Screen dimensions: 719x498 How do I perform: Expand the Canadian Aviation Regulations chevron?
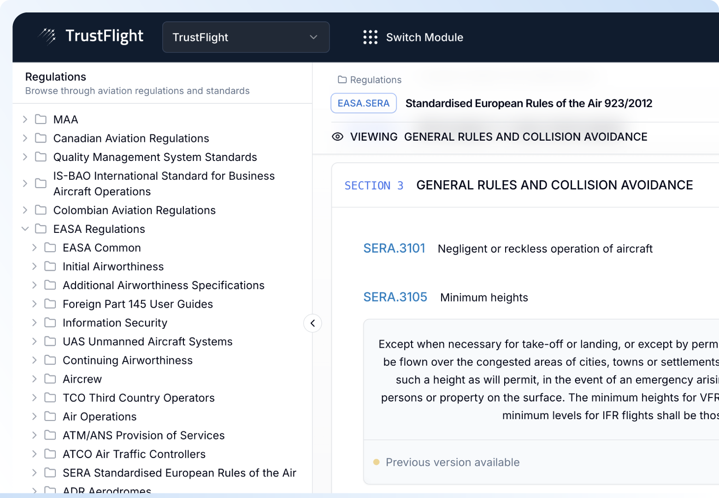tap(25, 138)
